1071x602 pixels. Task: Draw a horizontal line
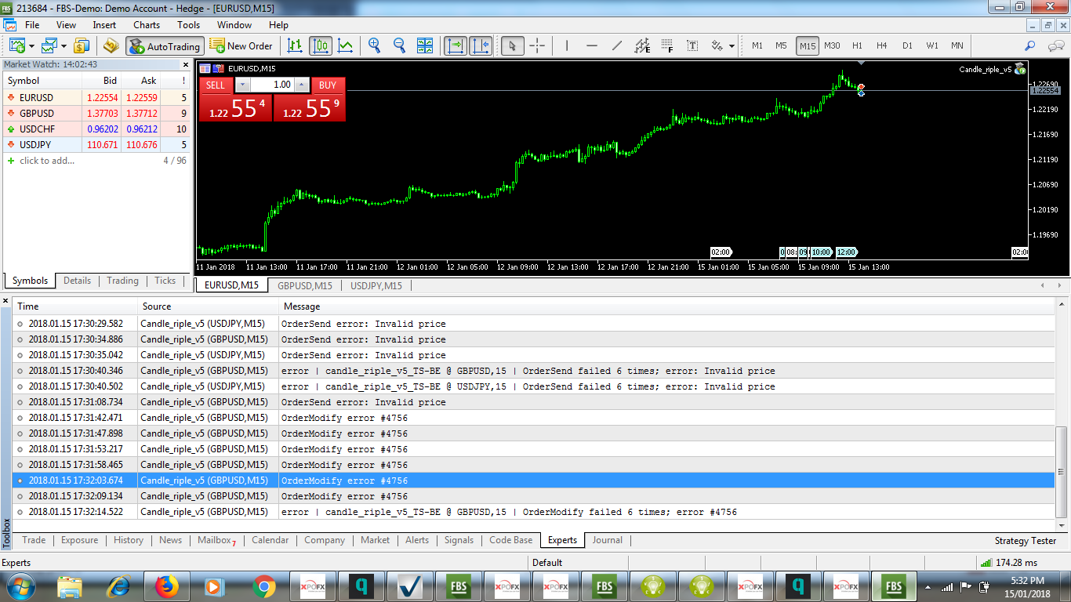[592, 45]
